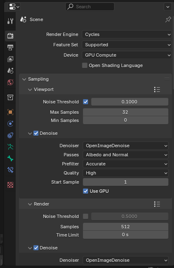
Task: Toggle Use GPU denoising checkbox
Action: [86, 191]
